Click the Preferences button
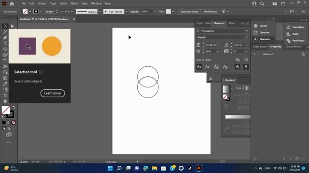Image resolution: width=309 pixels, height=173 pixels. 211,12
